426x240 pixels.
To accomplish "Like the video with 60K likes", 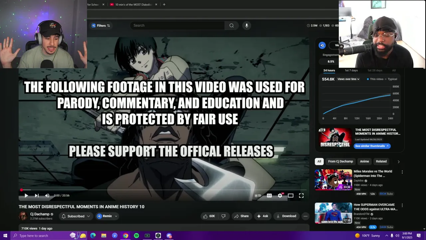I will 209,216.
